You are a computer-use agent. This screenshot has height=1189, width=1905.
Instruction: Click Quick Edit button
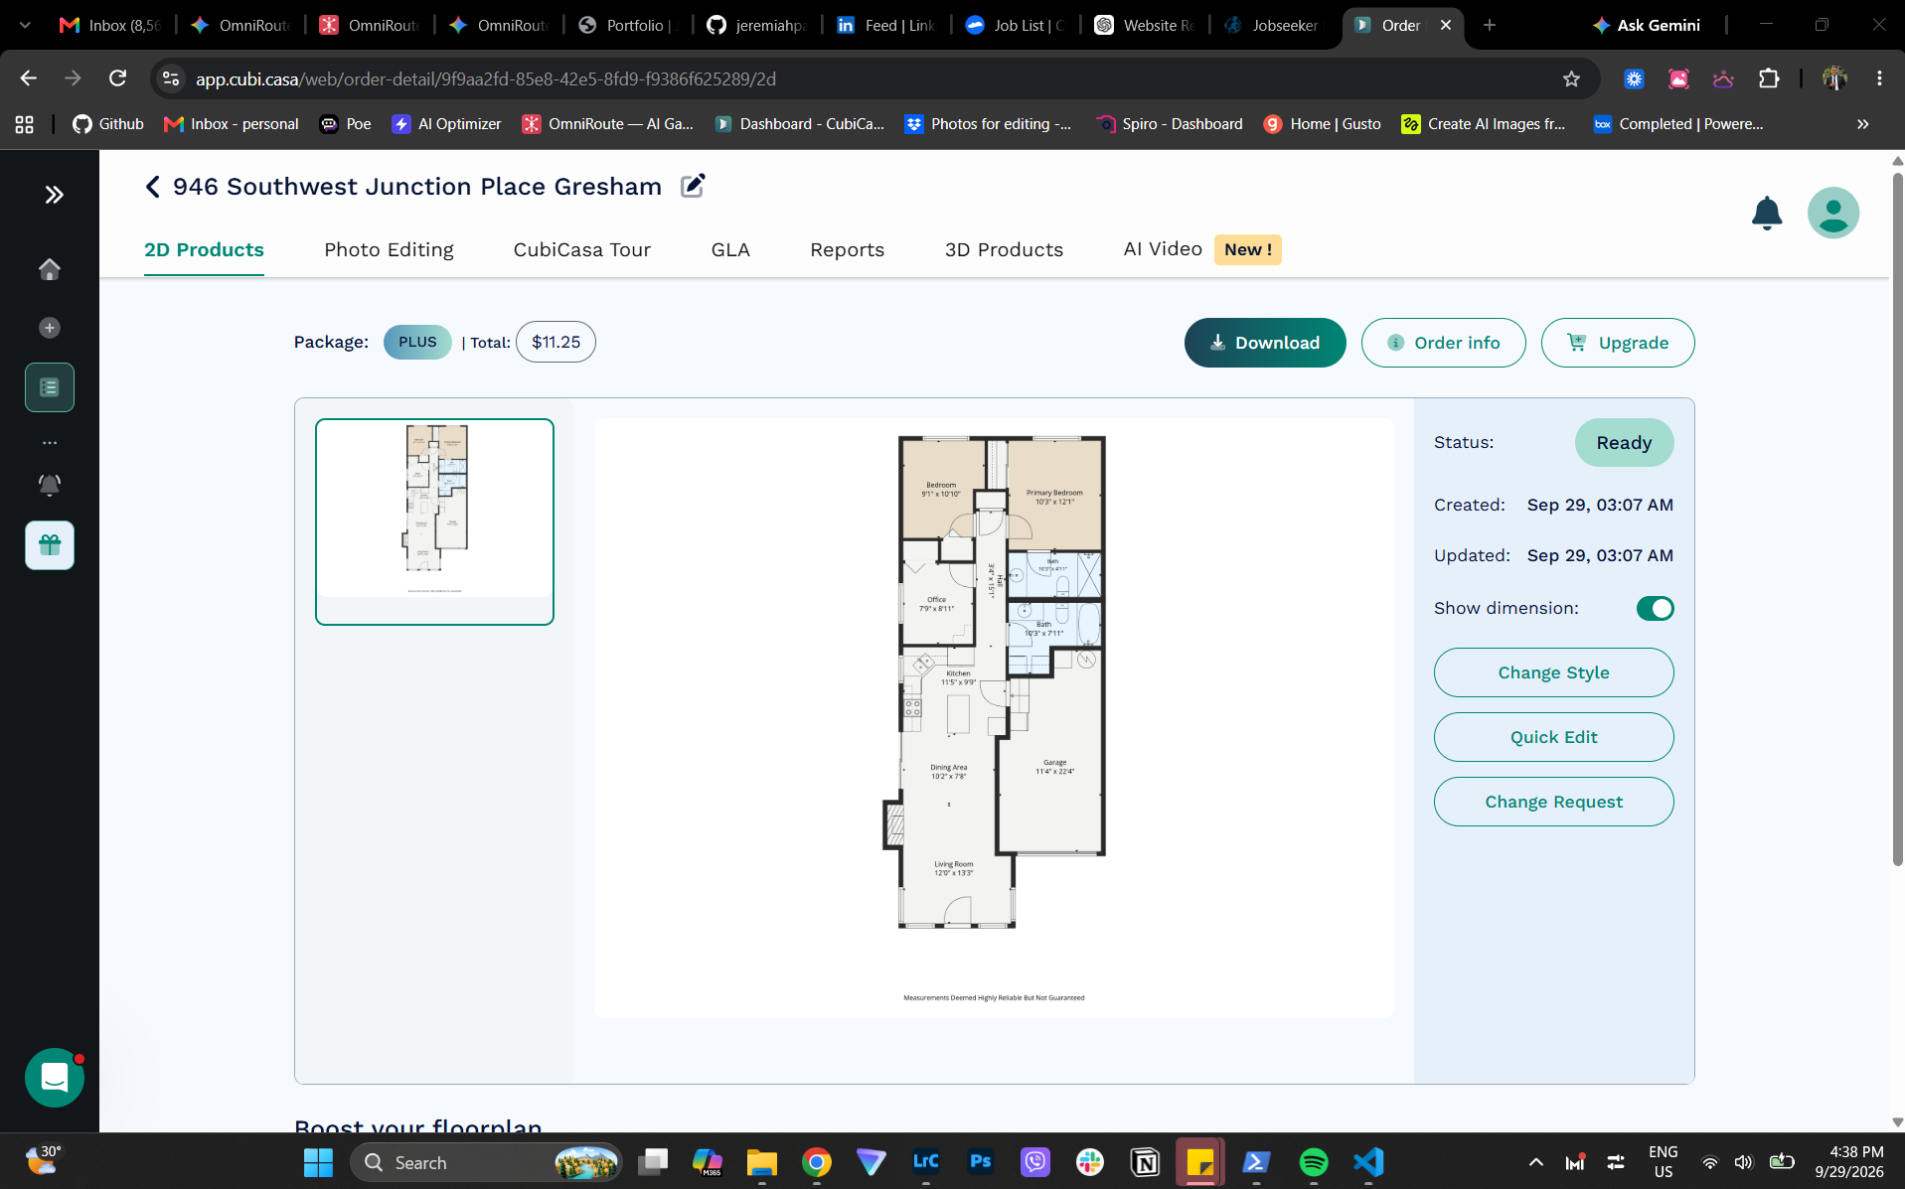pyautogui.click(x=1553, y=737)
